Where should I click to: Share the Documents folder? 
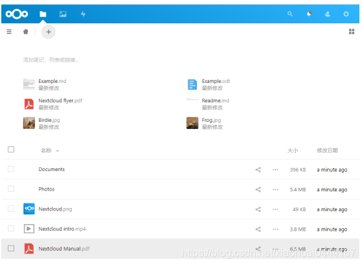coord(258,170)
